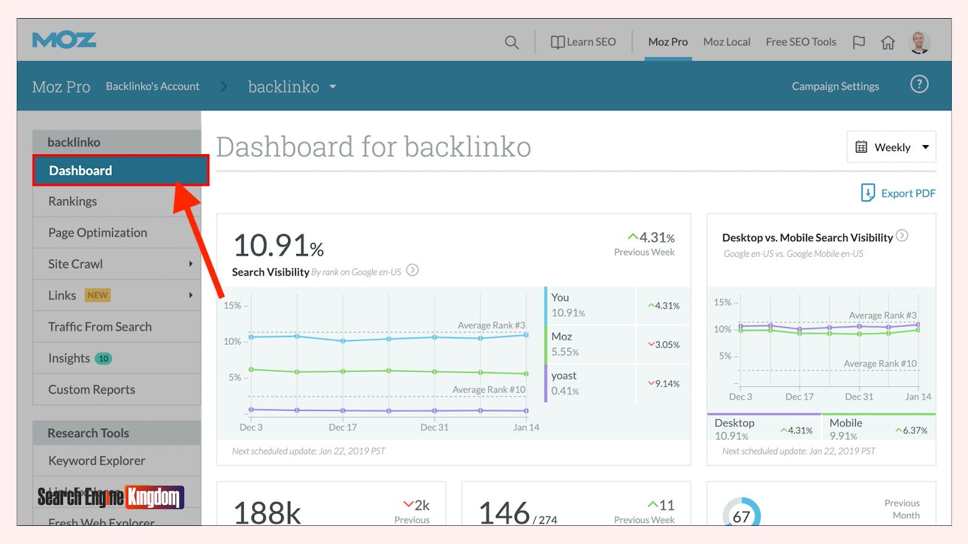Viewport: 968px width, 544px height.
Task: Open the Learn SEO book link
Action: tap(583, 42)
